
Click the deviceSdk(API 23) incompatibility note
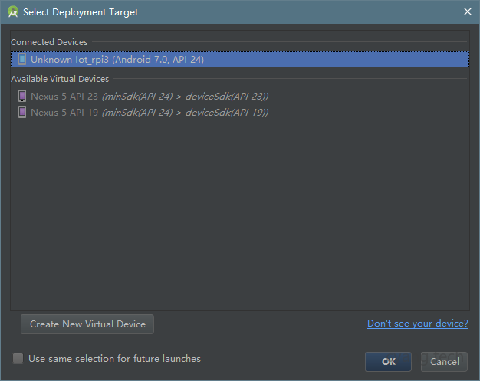tap(185, 96)
